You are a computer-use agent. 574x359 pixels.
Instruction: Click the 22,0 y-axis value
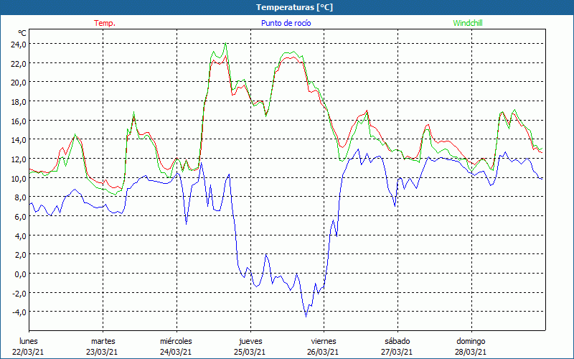pos(18,63)
